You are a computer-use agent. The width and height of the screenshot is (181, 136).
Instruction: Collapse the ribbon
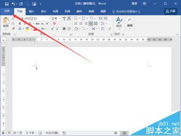click(177, 35)
